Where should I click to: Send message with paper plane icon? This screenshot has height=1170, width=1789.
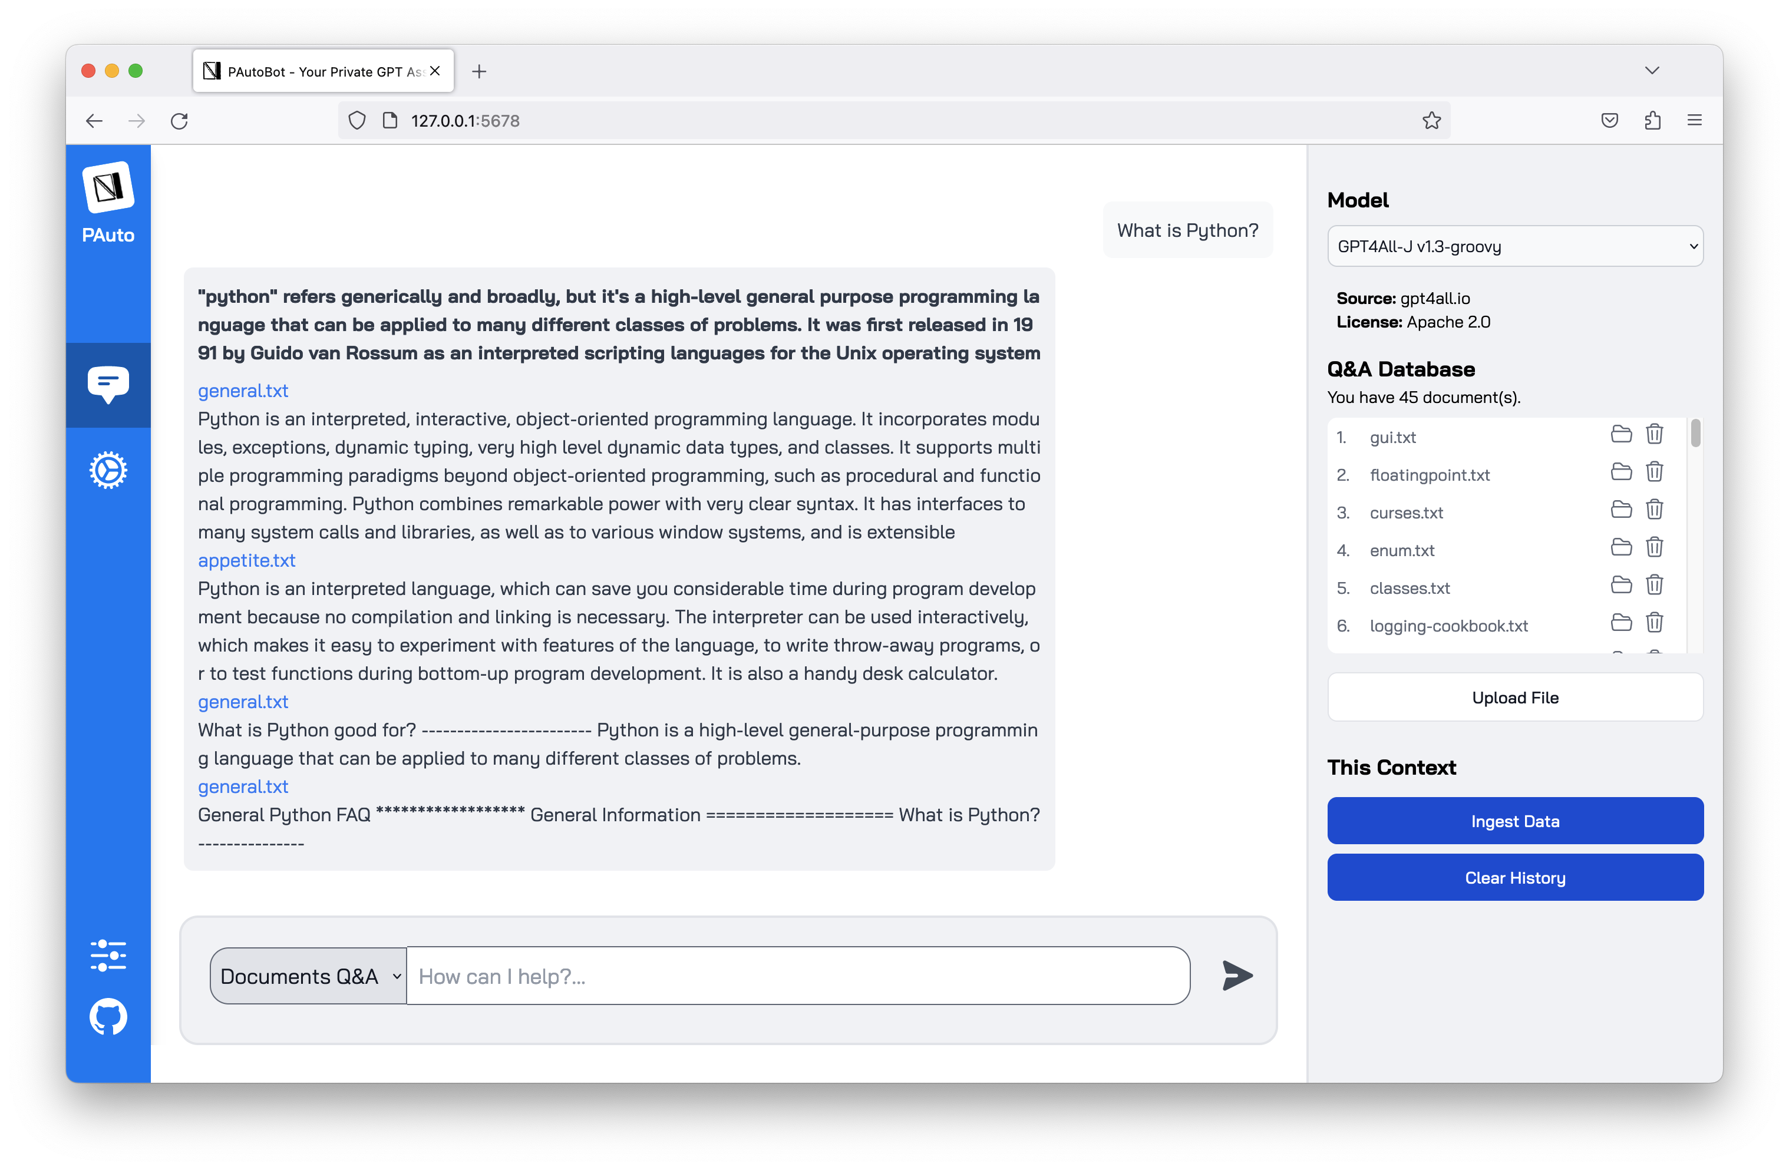point(1236,976)
